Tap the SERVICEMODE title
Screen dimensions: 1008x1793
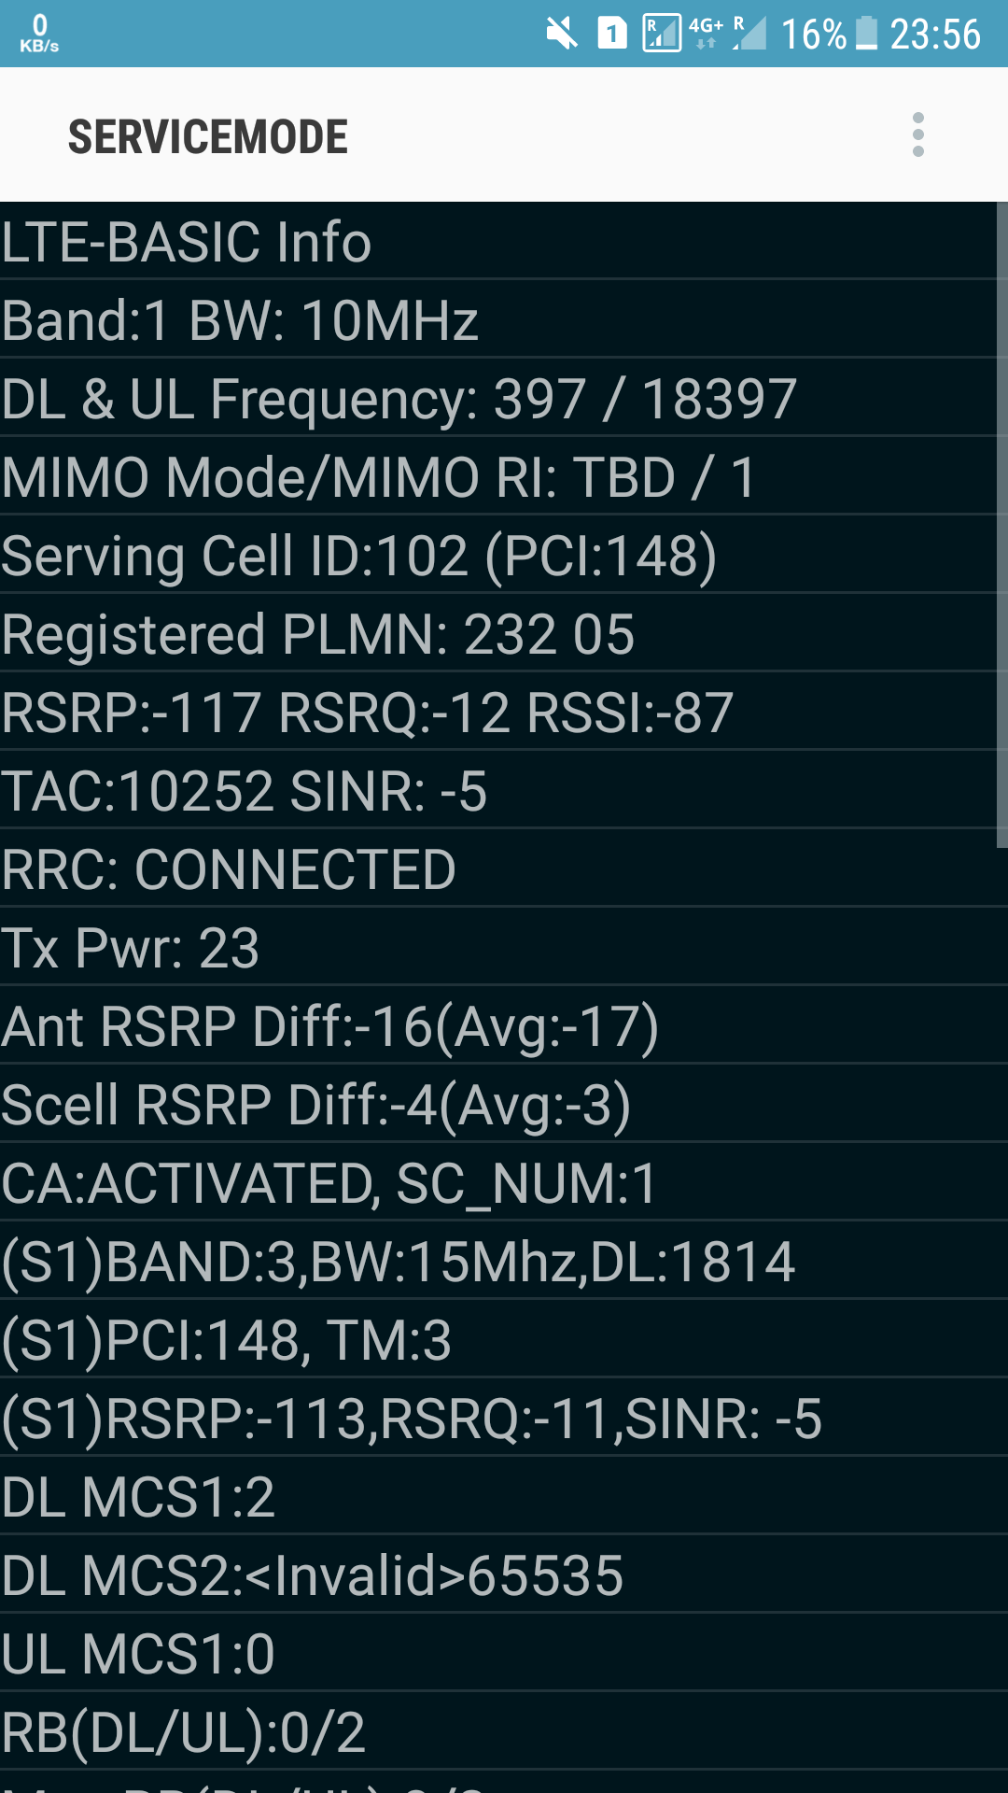(208, 137)
